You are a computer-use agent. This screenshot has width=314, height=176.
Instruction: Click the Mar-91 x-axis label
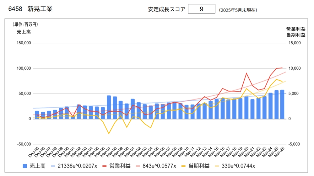pyautogui.click(x=69, y=152)
